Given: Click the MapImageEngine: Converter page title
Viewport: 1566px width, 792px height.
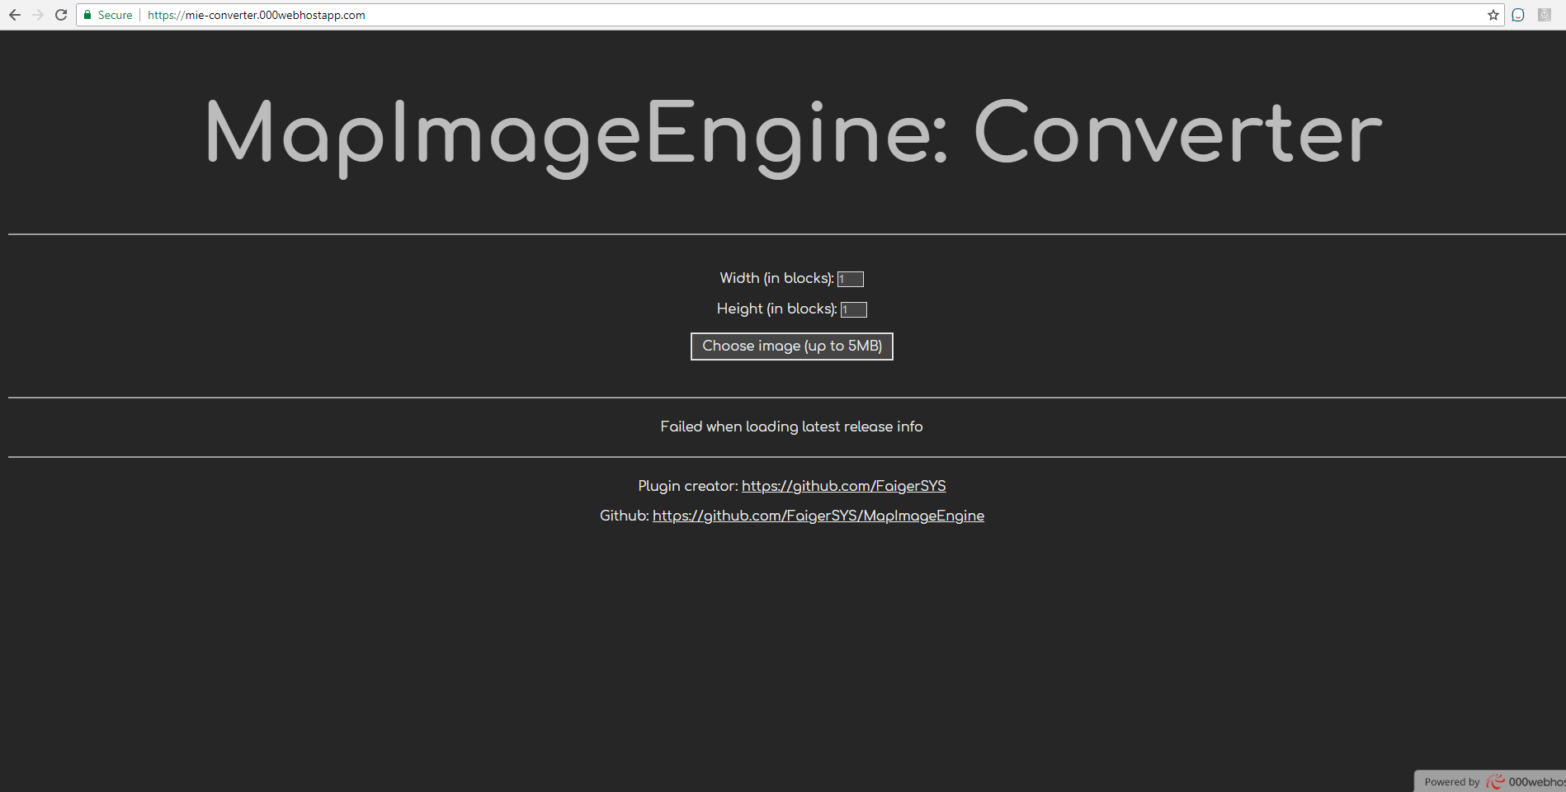Looking at the screenshot, I should pyautogui.click(x=791, y=132).
